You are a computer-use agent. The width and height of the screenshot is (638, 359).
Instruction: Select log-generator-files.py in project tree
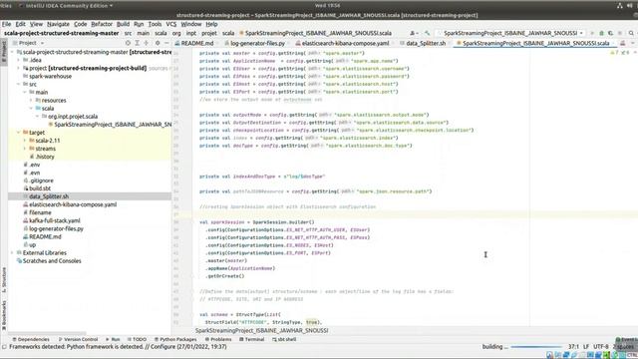pyautogui.click(x=56, y=228)
